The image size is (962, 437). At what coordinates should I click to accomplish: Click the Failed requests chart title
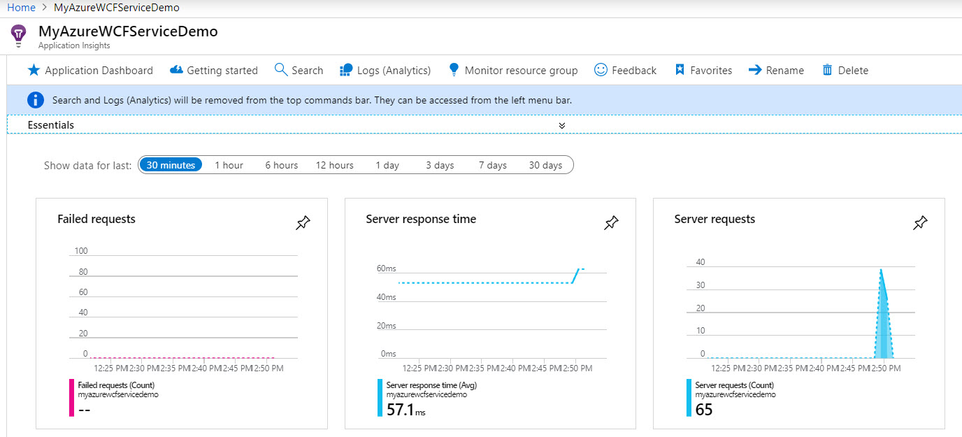point(96,219)
